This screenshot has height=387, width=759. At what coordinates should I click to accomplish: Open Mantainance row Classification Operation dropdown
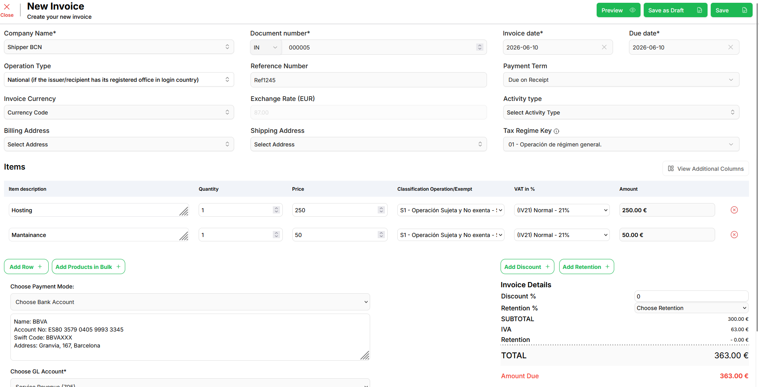pyautogui.click(x=451, y=235)
